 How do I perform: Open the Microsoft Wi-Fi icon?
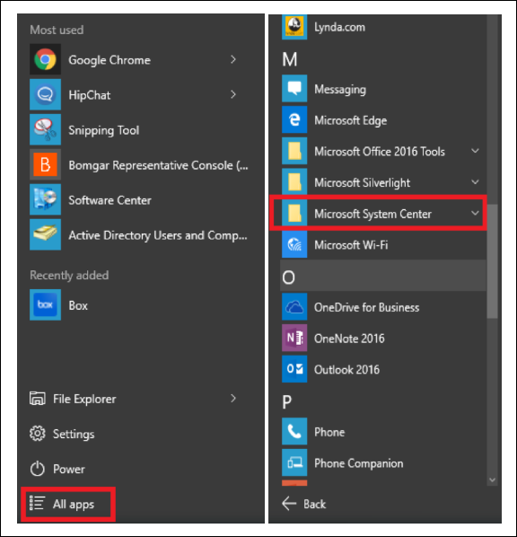click(294, 244)
